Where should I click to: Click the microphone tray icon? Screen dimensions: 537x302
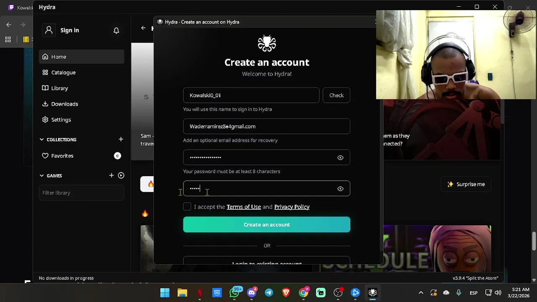[459, 293]
